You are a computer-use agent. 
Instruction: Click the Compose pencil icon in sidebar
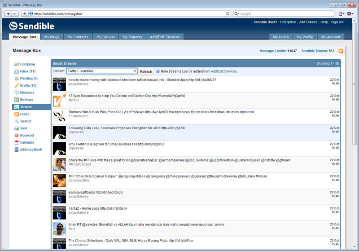(x=17, y=64)
